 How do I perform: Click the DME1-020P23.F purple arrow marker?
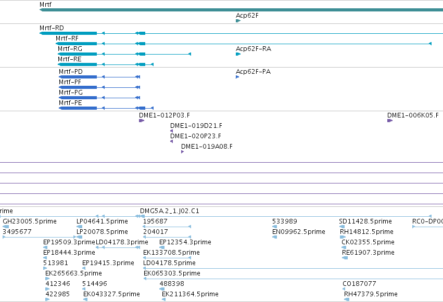click(x=171, y=141)
